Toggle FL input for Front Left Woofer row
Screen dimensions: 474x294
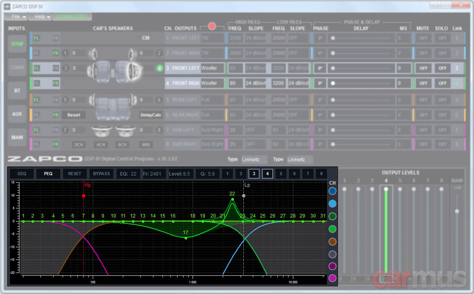[36, 68]
